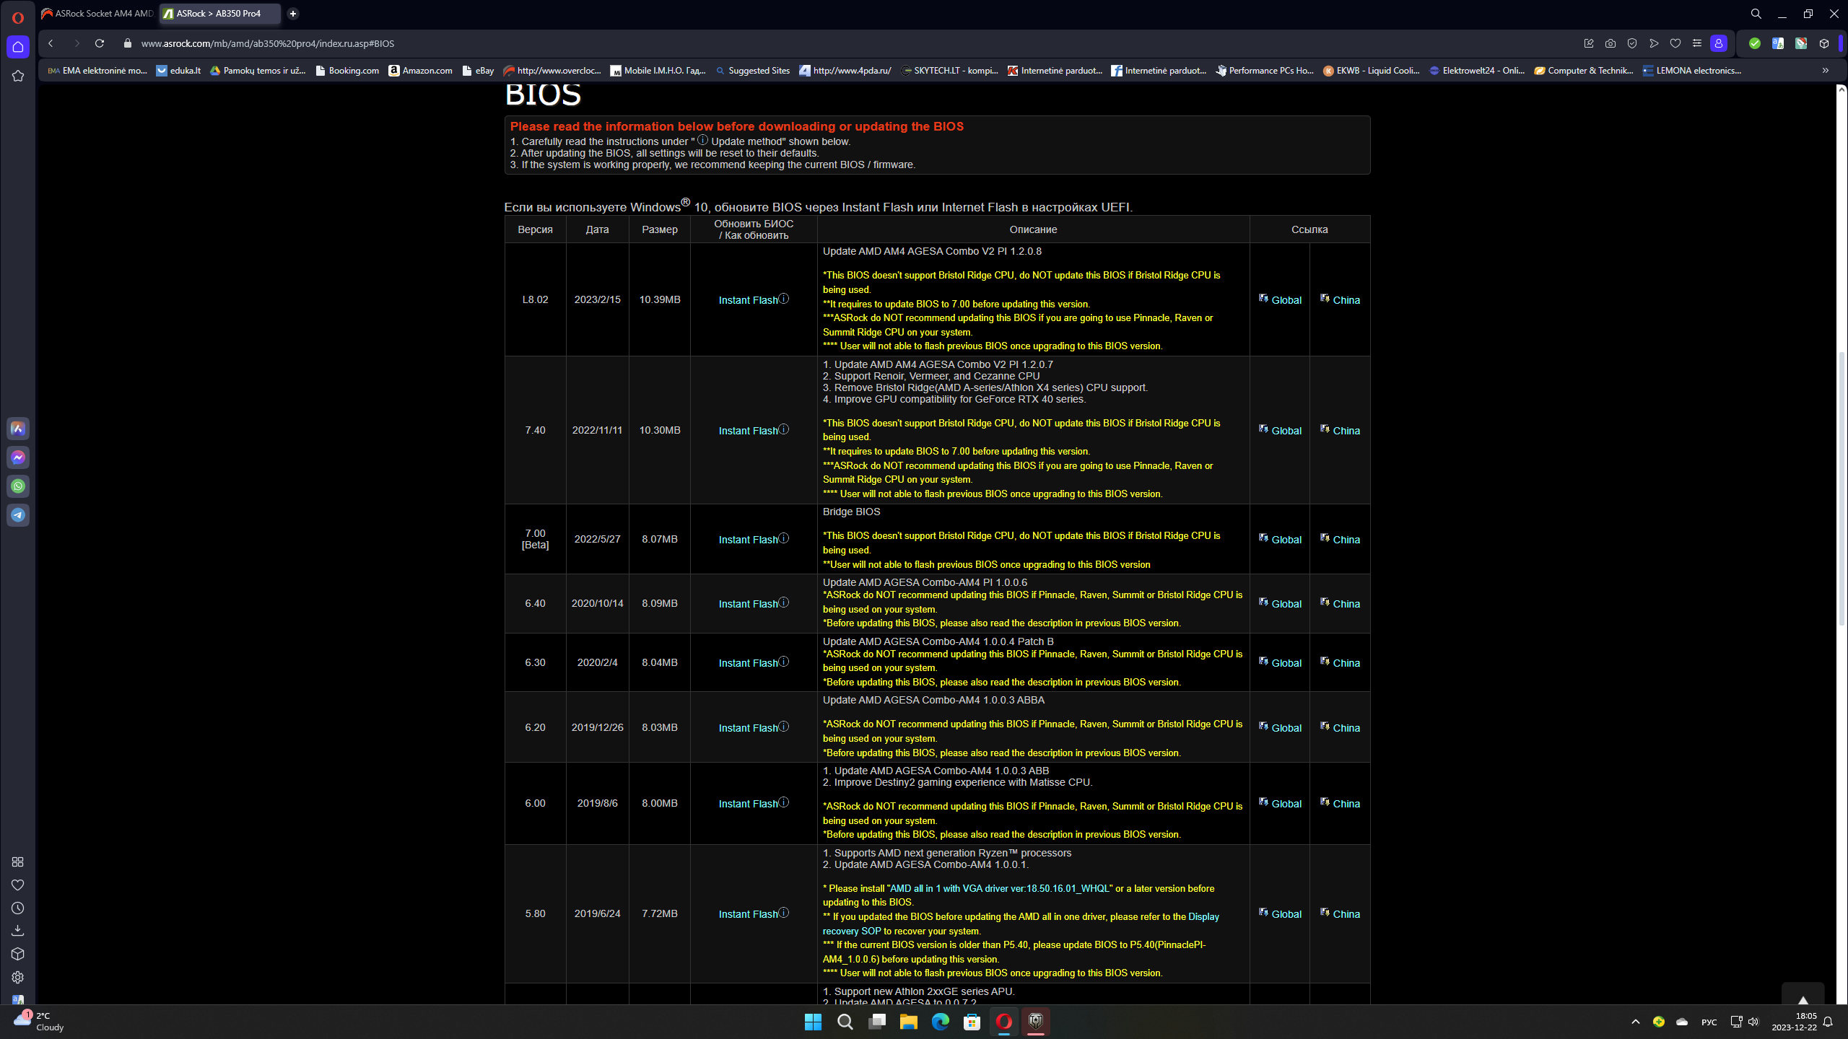Click the Google Translate extension icon
Image resolution: width=1848 pixels, height=1039 pixels.
pos(1778,43)
